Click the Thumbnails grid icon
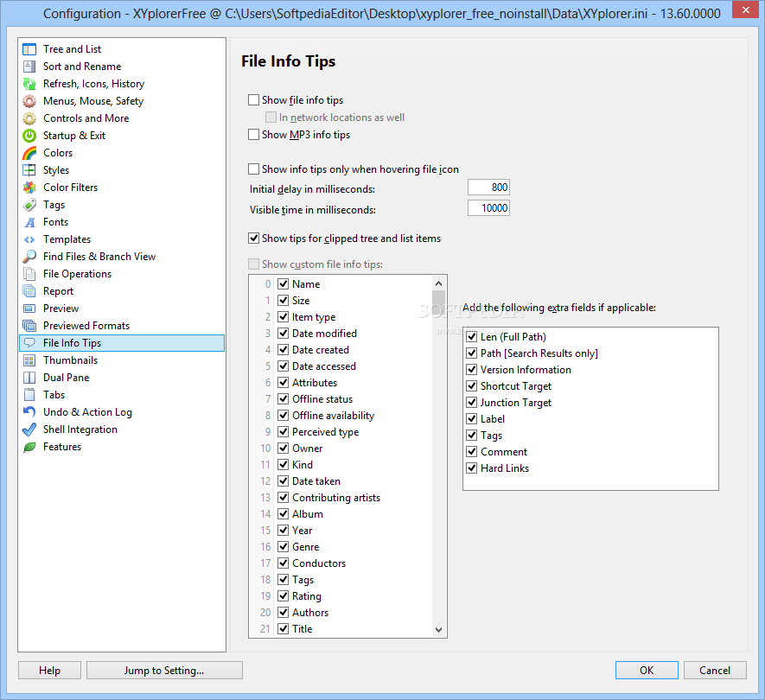 tap(29, 360)
